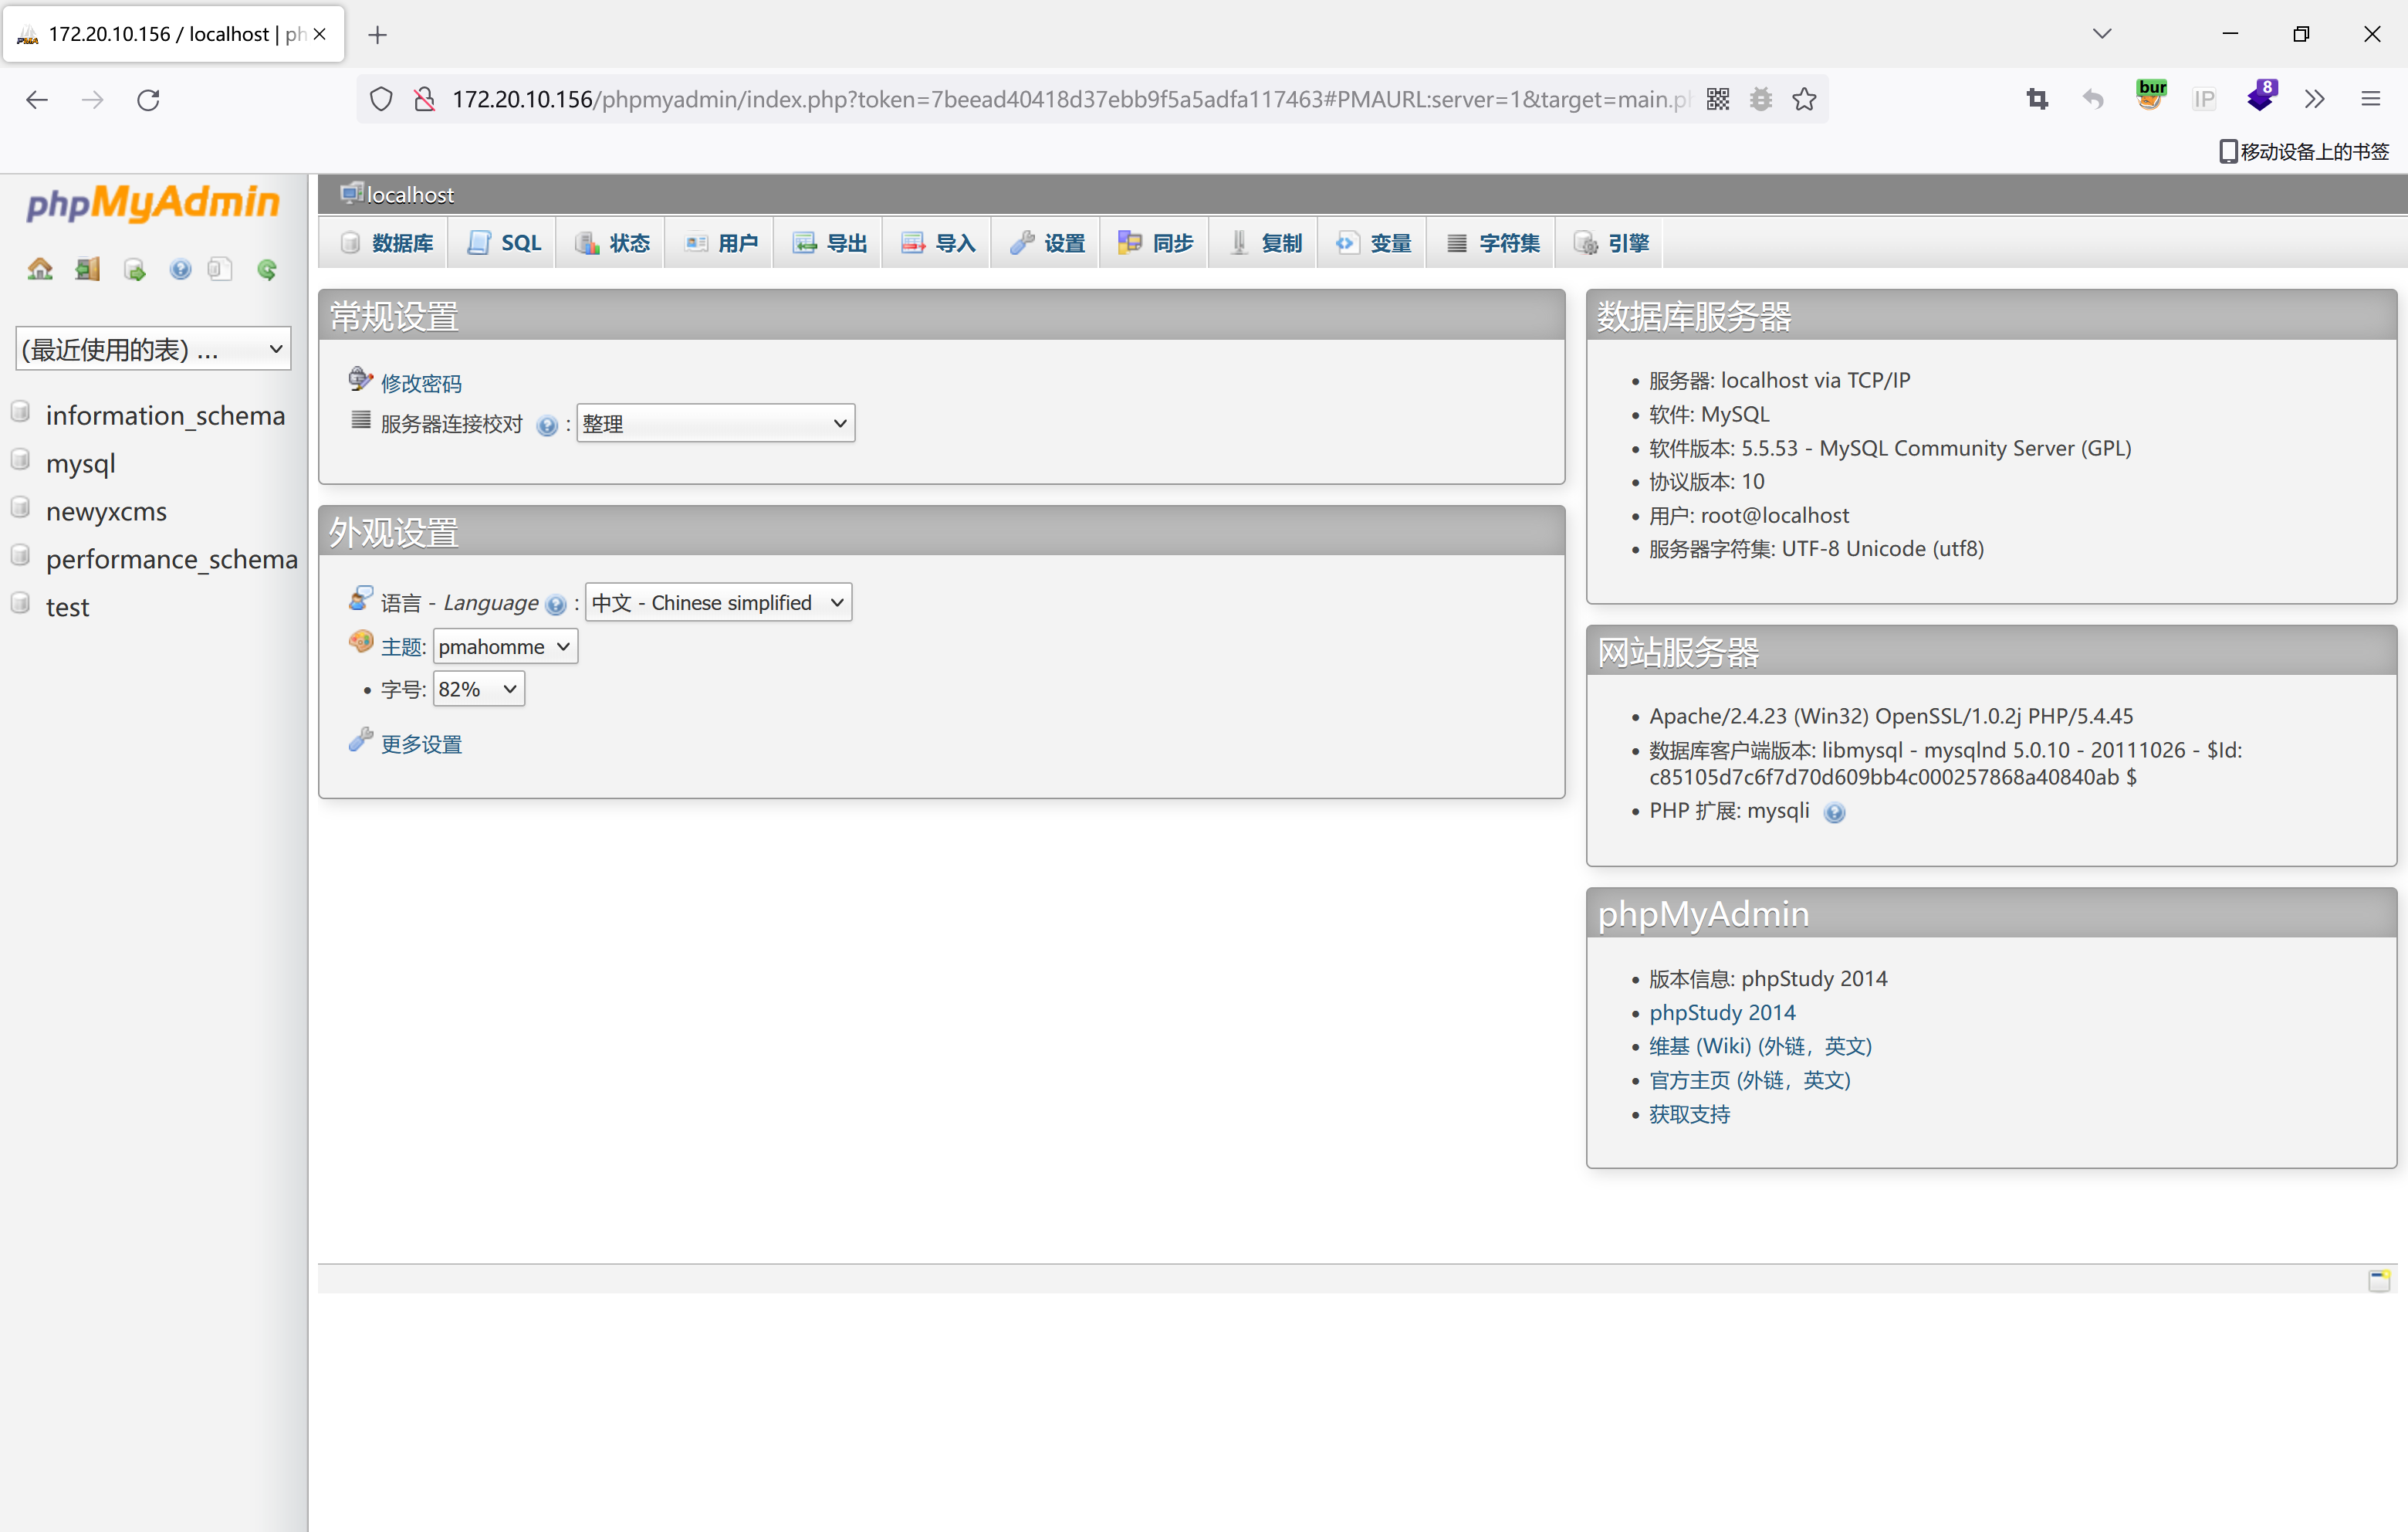Log out using the exit door icon

87,268
